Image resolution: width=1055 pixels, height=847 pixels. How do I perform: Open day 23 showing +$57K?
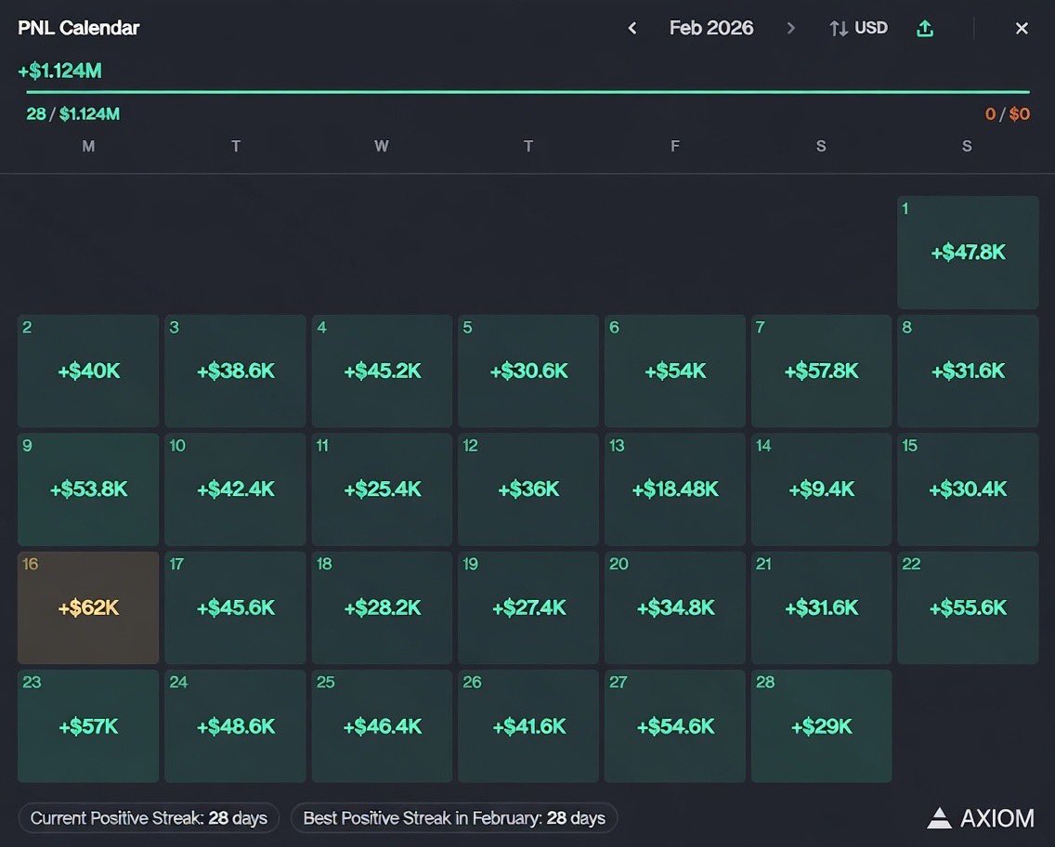[x=88, y=726]
